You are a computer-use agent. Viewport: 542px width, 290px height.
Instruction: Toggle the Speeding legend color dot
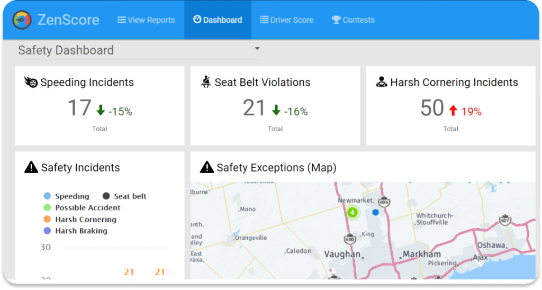(47, 196)
